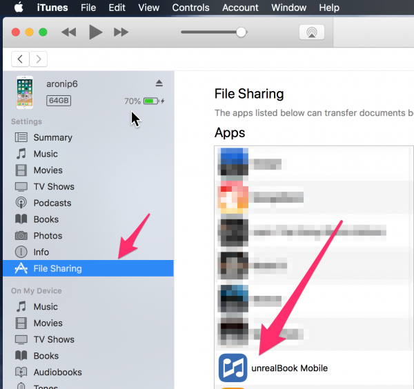
Task: Click the Settings Music note icon
Action: coord(21,154)
